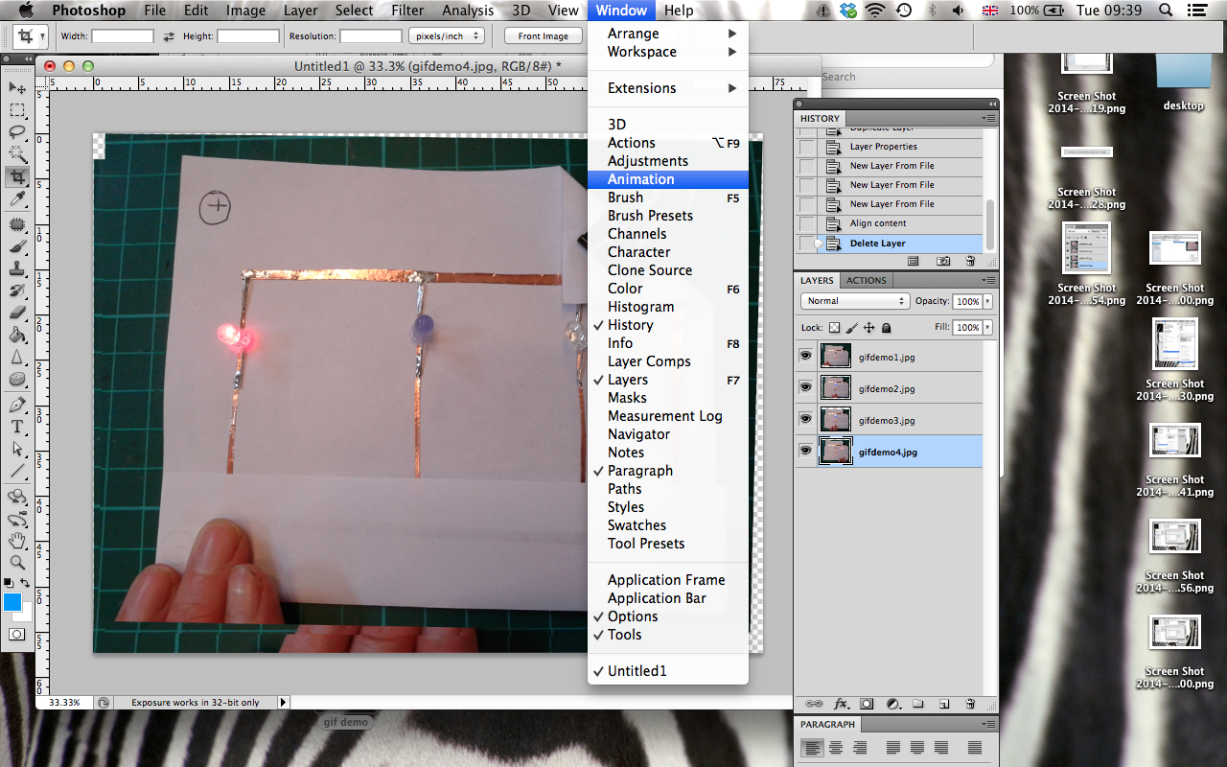Open the Normal blend mode dropdown
Image resolution: width=1227 pixels, height=767 pixels.
tap(854, 301)
